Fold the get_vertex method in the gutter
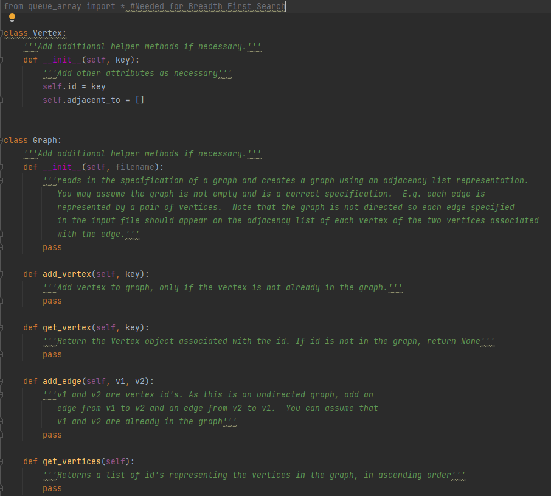The image size is (551, 496). coord(2,327)
